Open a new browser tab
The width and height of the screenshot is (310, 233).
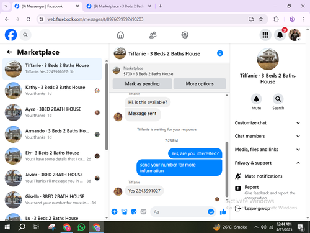pyautogui.click(x=161, y=6)
